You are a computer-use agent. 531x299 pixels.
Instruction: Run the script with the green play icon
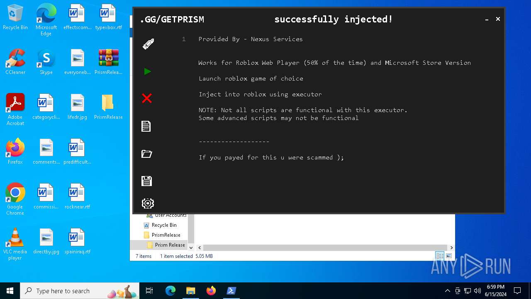click(x=147, y=71)
